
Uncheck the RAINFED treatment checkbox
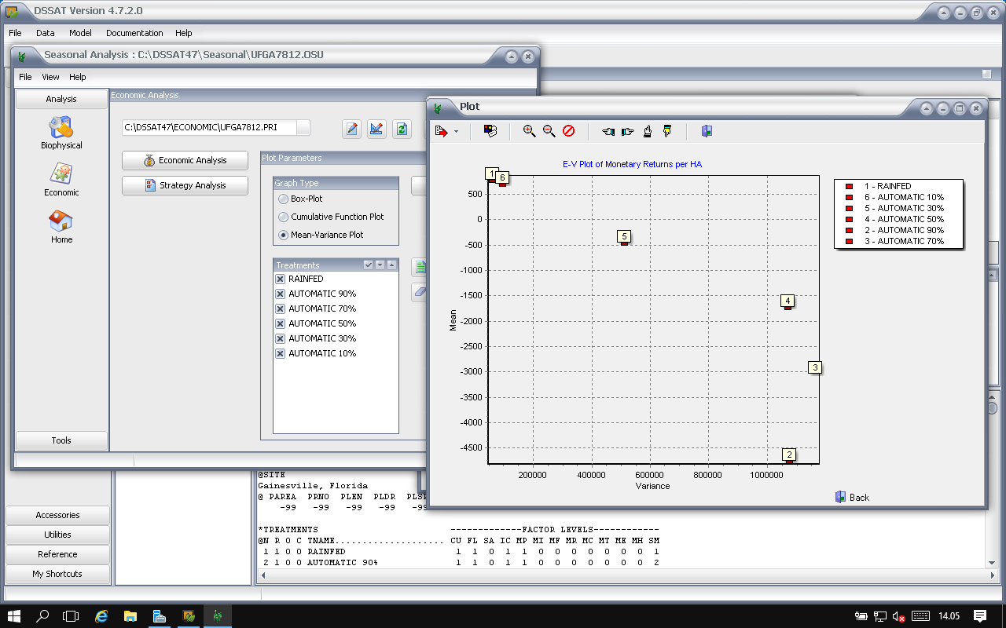point(281,279)
